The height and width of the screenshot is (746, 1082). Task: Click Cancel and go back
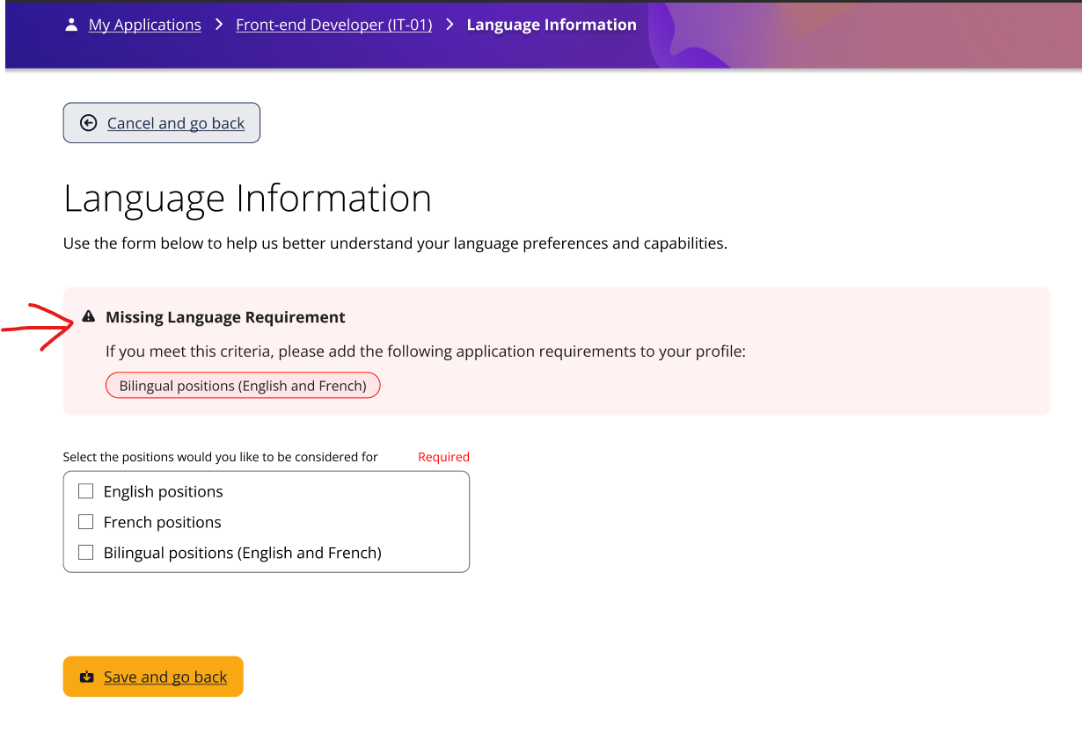point(161,123)
